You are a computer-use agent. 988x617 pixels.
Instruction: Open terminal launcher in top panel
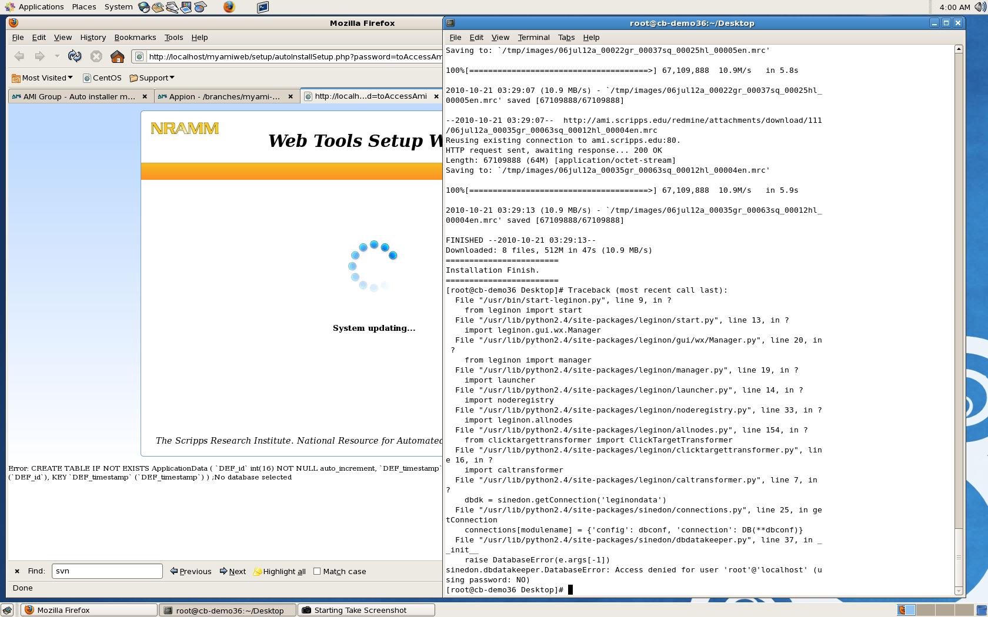(263, 7)
